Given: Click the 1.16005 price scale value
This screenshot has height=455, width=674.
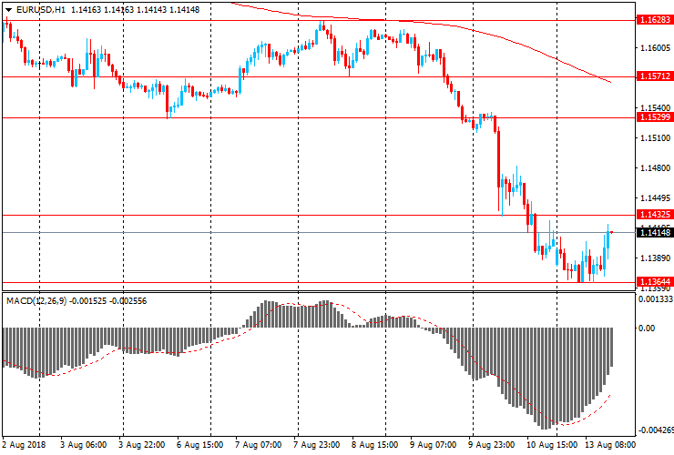Looking at the screenshot, I should click(x=655, y=47).
